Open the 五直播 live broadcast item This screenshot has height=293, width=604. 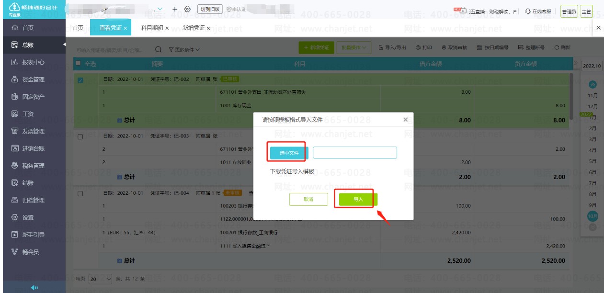485,11
